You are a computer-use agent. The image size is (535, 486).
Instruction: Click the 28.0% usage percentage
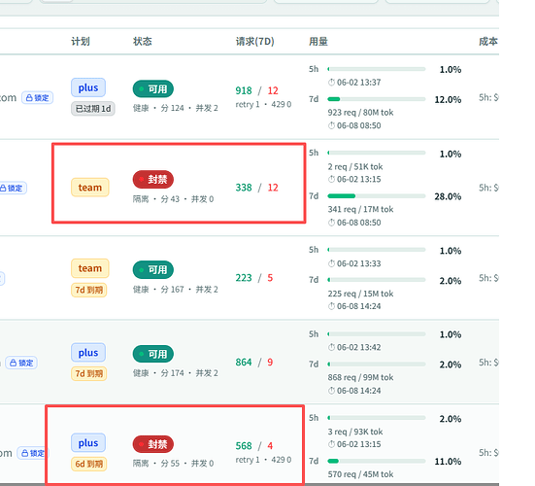point(448,196)
